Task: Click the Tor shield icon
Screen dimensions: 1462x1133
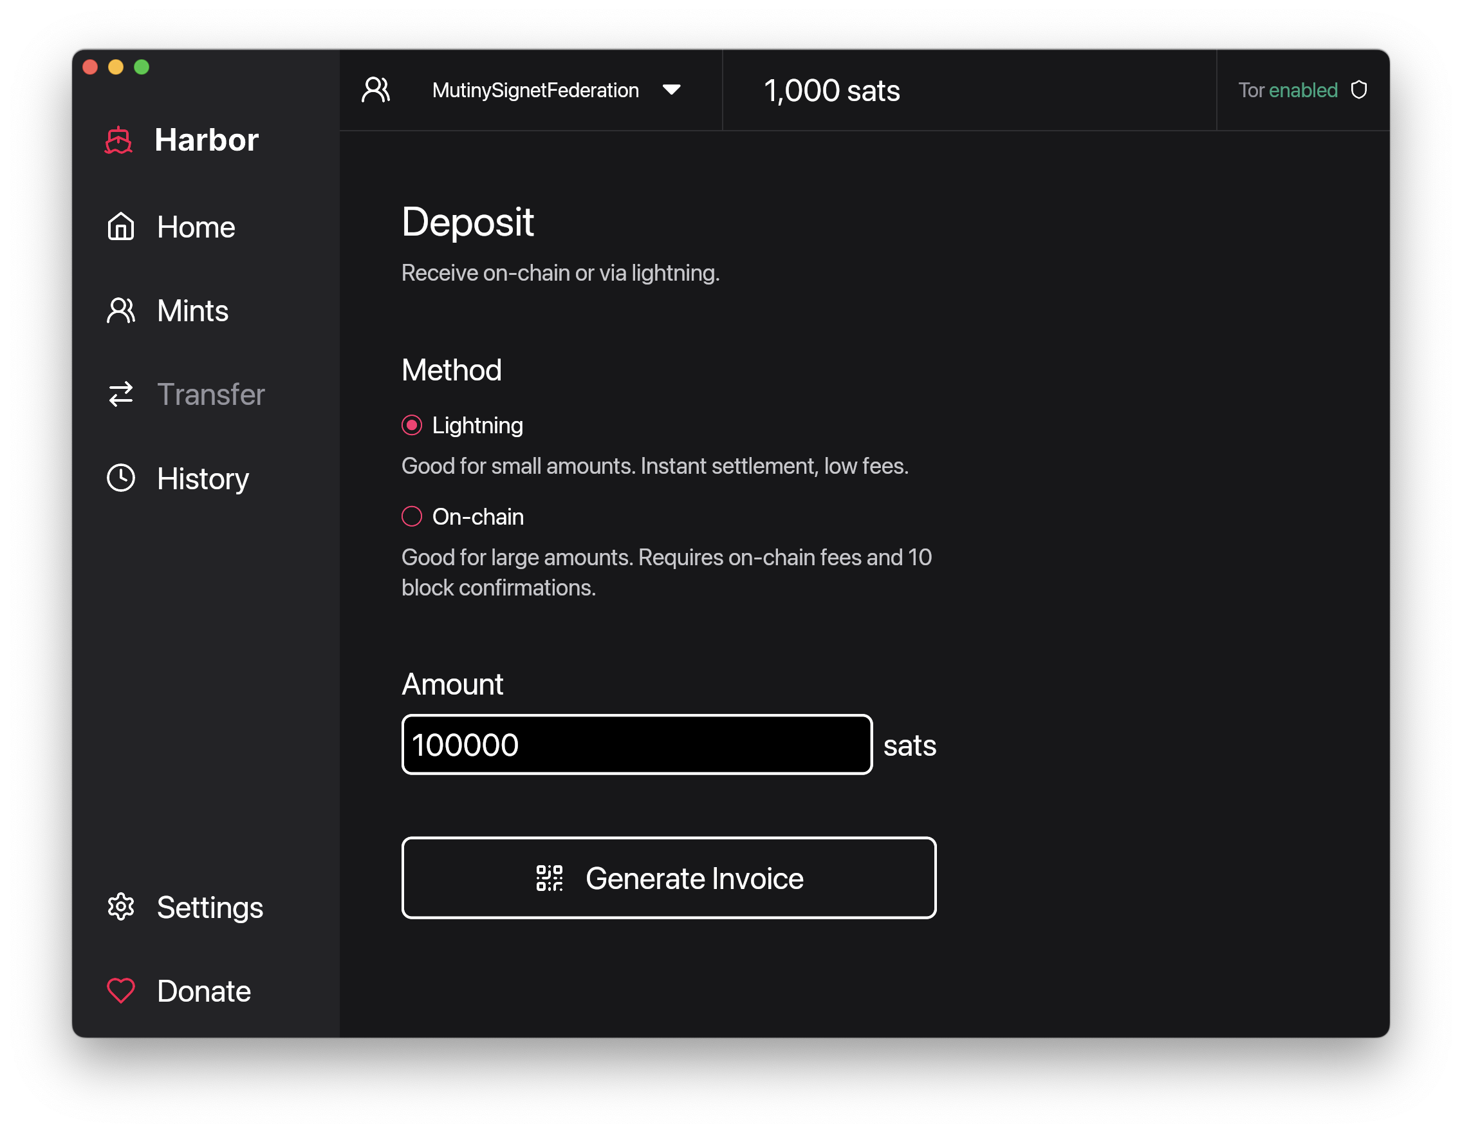Action: [x=1359, y=89]
